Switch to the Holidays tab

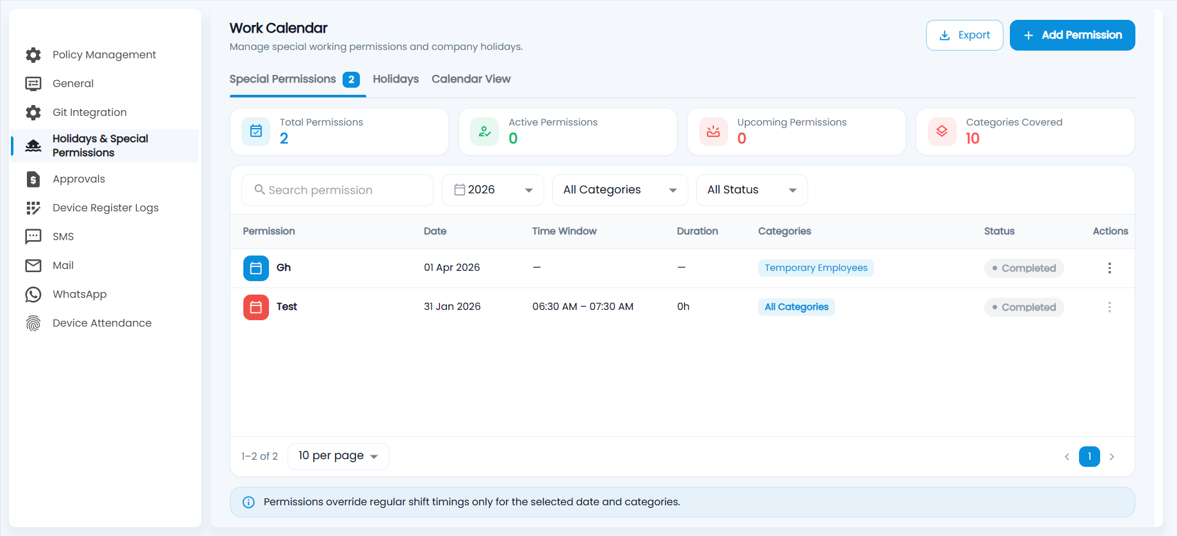(x=396, y=79)
